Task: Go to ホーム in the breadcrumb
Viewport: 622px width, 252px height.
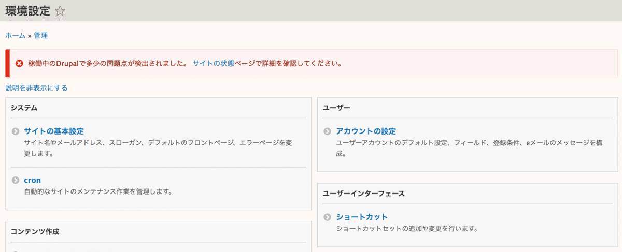Action: [16, 36]
